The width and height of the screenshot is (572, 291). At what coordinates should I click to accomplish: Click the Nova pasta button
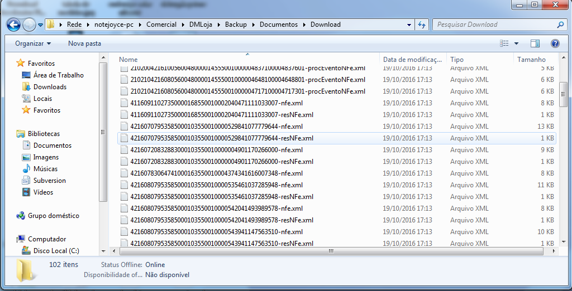coord(85,43)
